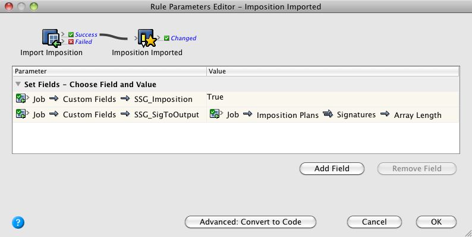472x237 pixels.
Task: Open the blue help question mark
Action: pos(18,223)
